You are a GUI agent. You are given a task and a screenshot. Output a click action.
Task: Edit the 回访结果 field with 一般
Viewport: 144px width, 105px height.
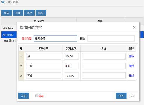pyautogui.click(x=44, y=66)
